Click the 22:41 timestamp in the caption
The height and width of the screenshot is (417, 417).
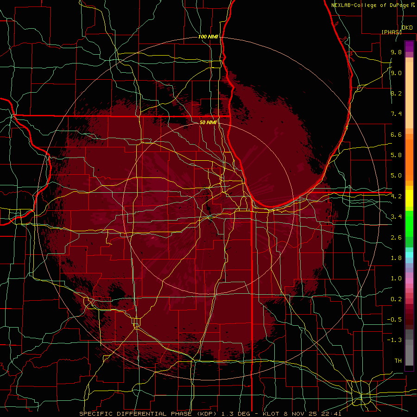(x=332, y=414)
